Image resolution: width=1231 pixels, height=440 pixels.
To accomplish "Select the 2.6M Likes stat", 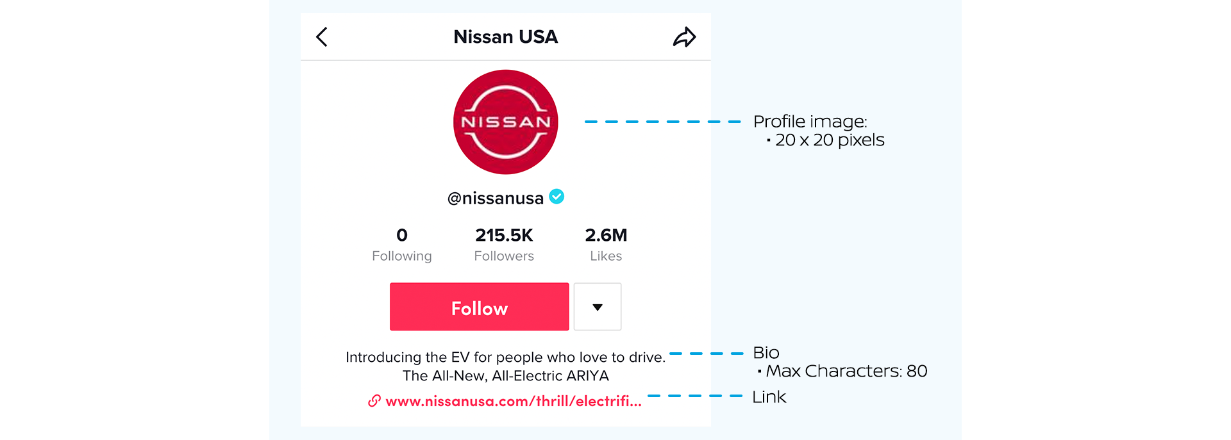I will click(x=606, y=245).
